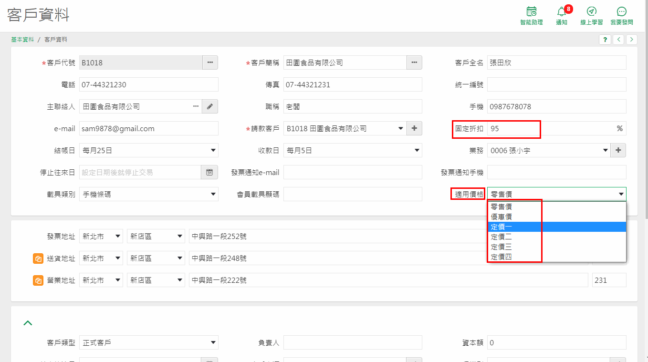Open the 送貨地址 district dropdown 新店區
Image resolution: width=648 pixels, height=362 pixels.
(156, 259)
